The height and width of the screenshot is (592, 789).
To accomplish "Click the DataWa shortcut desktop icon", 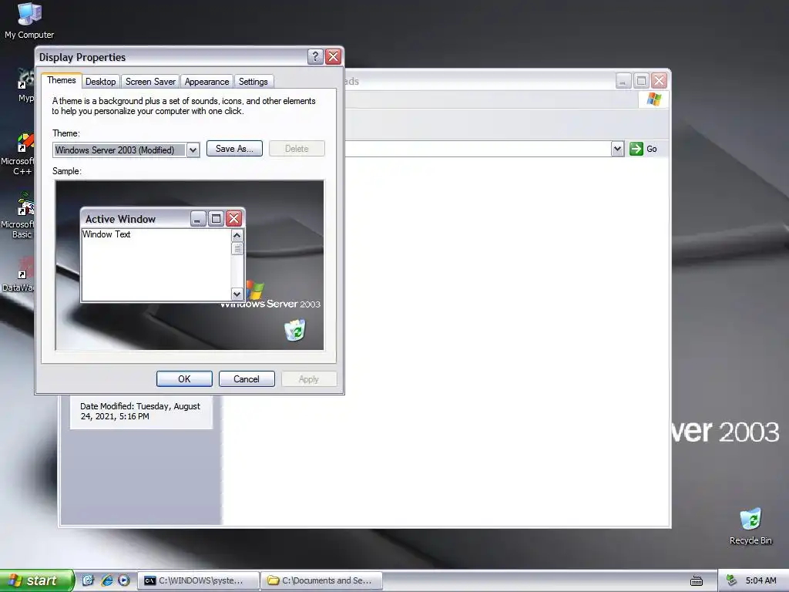I will [x=25, y=267].
